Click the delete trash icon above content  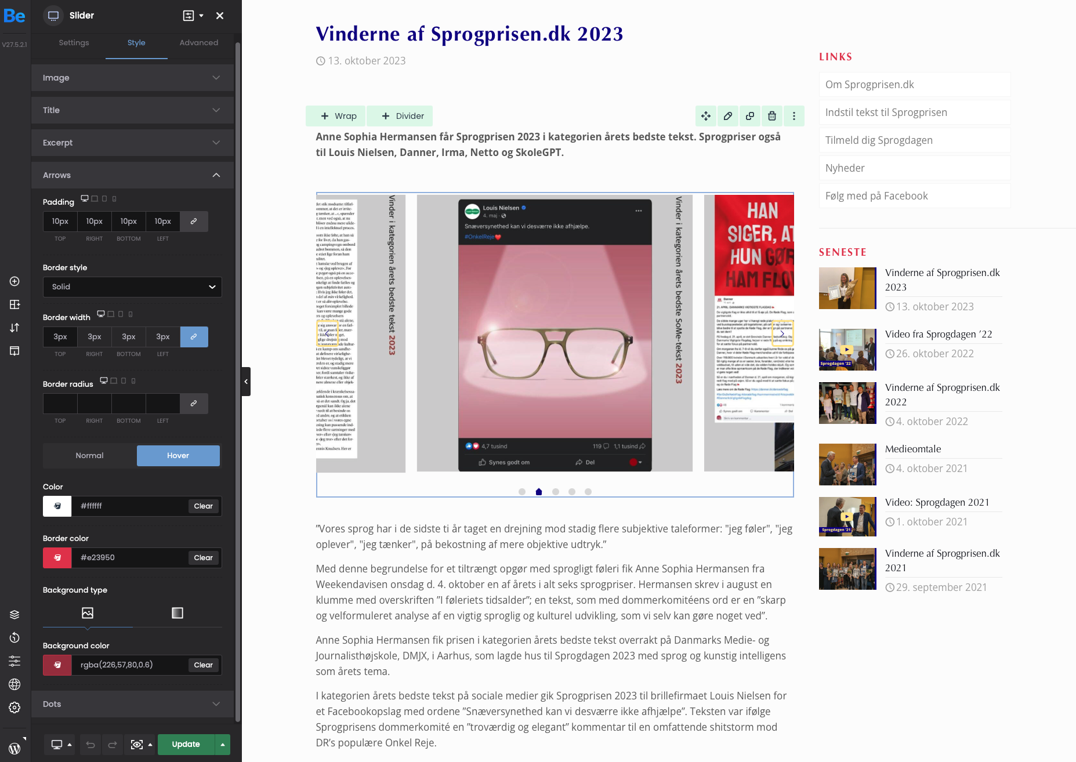click(x=772, y=116)
